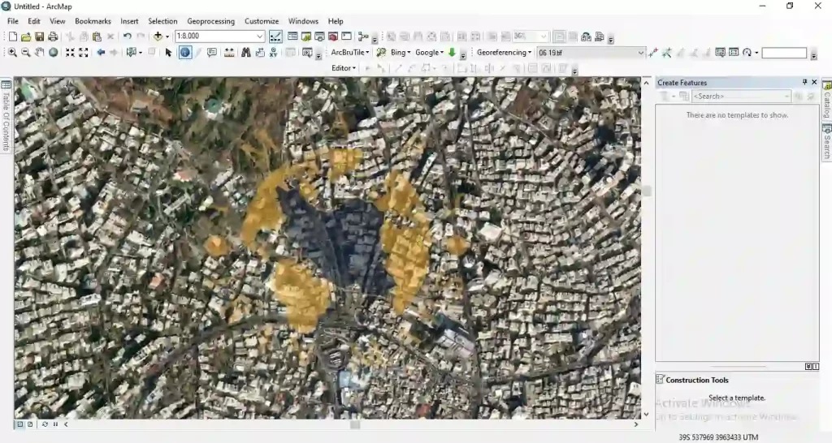Zoom to Full Extent globe

coord(53,53)
